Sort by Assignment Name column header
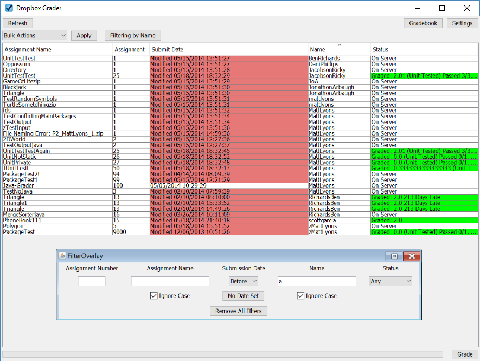480x361 pixels. pos(57,49)
